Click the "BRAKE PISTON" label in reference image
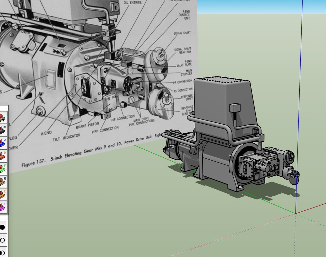The height and width of the screenshot is (257, 326). [x=88, y=126]
